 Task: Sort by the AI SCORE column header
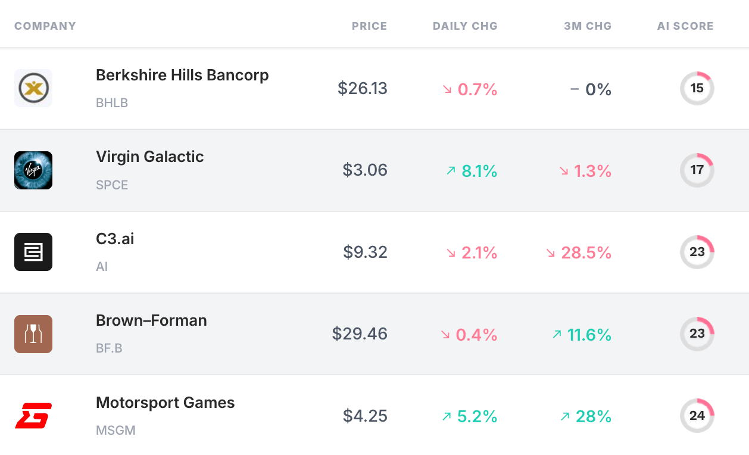[685, 26]
